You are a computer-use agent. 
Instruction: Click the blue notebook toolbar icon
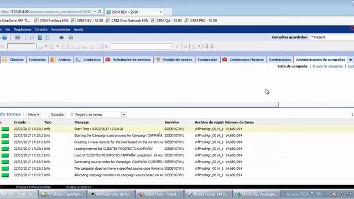coord(40,38)
